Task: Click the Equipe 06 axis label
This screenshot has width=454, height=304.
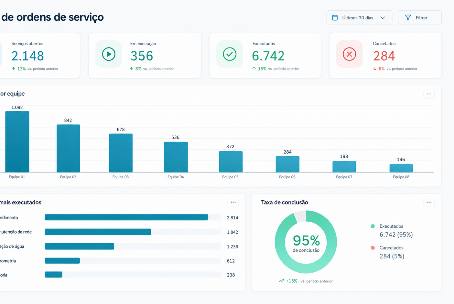Action: (287, 177)
